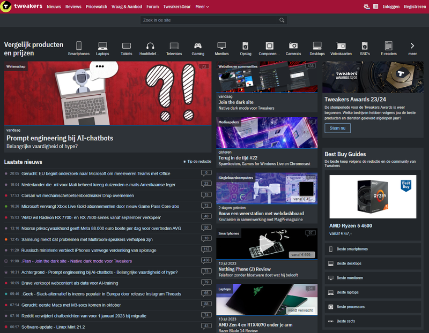Go to the Pricewatch menu item
This screenshot has height=333, width=429.
(97, 6)
